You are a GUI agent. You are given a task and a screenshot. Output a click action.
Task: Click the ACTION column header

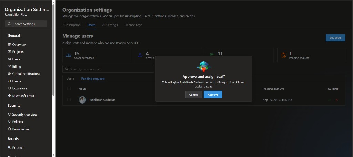(x=333, y=89)
